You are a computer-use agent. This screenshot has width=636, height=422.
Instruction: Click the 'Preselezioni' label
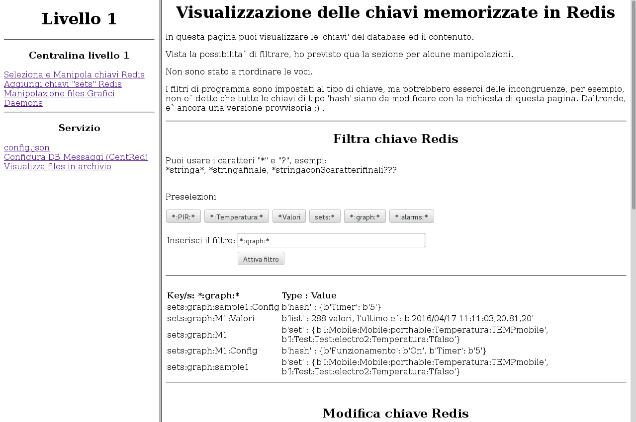(x=191, y=197)
